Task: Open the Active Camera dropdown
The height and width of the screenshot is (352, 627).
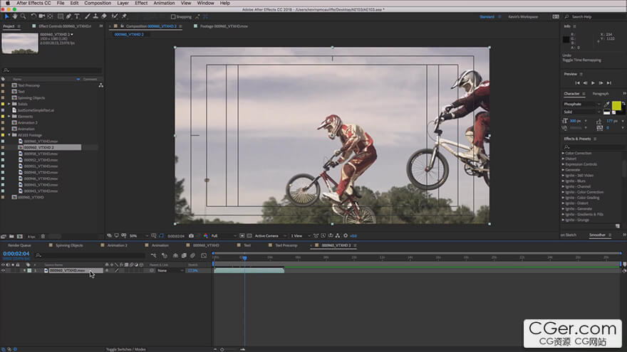Action: [271, 236]
